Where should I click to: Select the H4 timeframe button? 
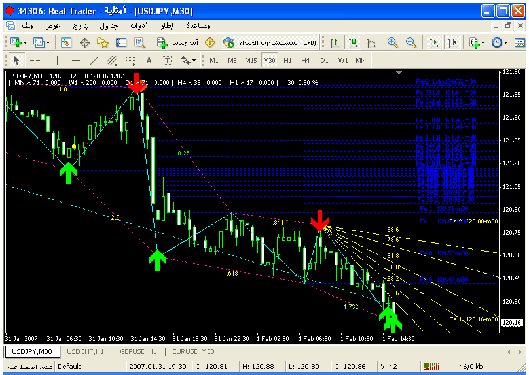point(306,60)
